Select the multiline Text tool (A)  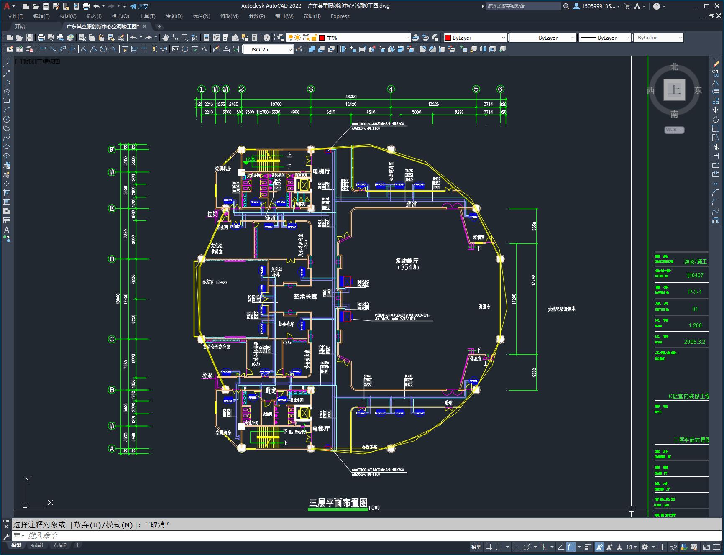click(x=6, y=230)
